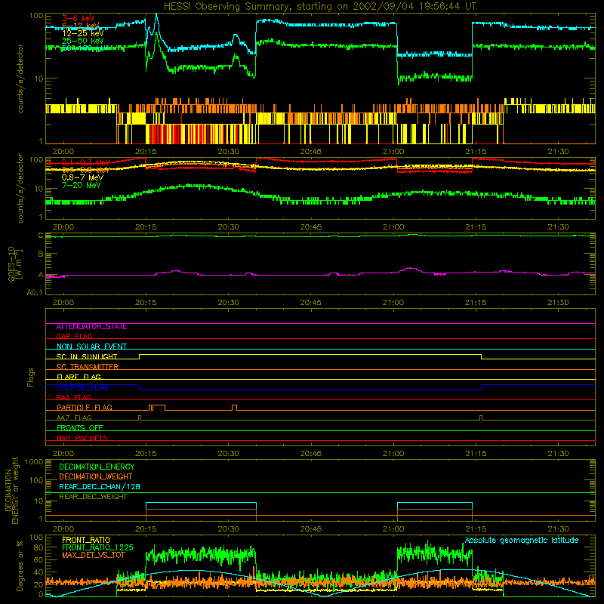Click the REAR_DEC_WEIGHT legend label

[93, 497]
